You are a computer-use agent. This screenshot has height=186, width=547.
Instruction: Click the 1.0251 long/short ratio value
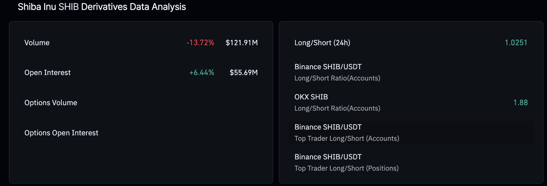point(516,43)
